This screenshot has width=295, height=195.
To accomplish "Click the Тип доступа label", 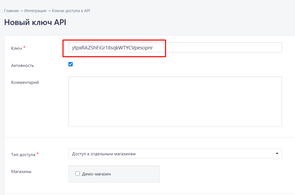I will 23,154.
